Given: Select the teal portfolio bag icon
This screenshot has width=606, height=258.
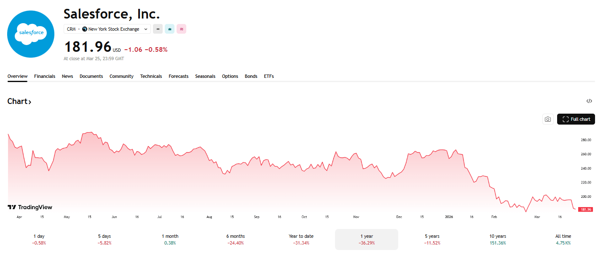Looking at the screenshot, I should (169, 29).
